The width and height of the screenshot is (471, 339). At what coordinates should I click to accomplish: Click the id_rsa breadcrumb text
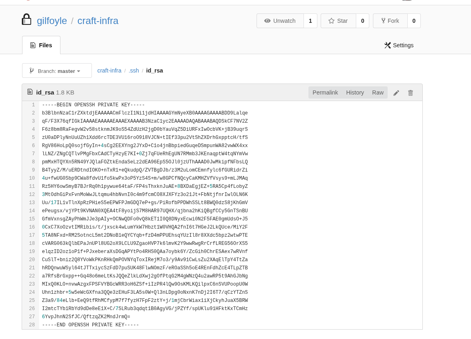[154, 70]
